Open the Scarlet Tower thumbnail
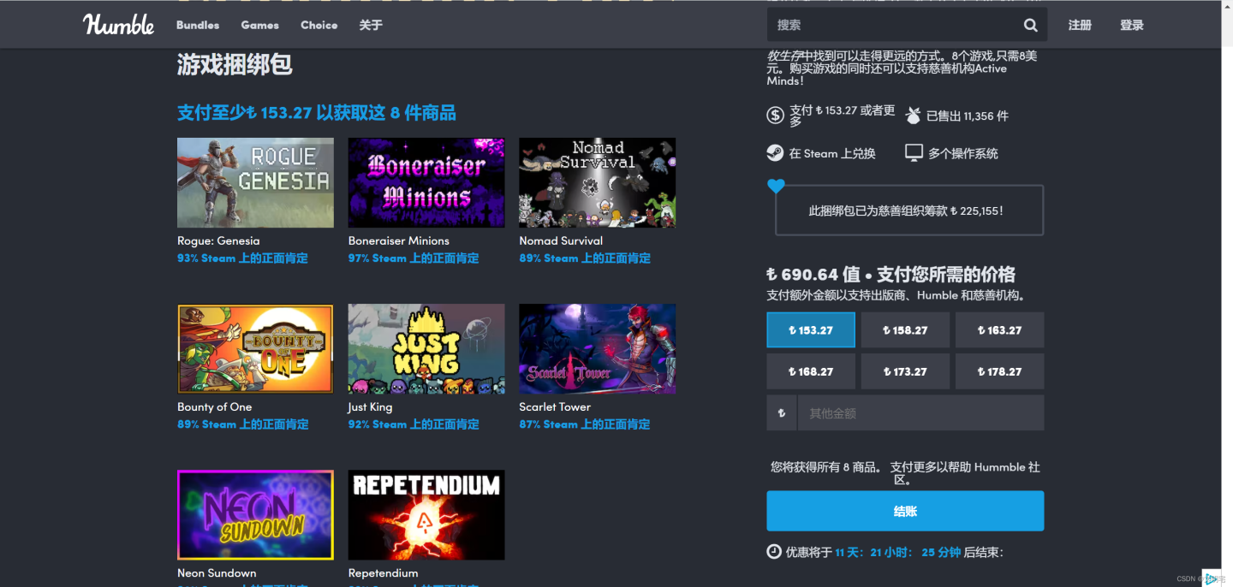1233x587 pixels. pos(597,349)
